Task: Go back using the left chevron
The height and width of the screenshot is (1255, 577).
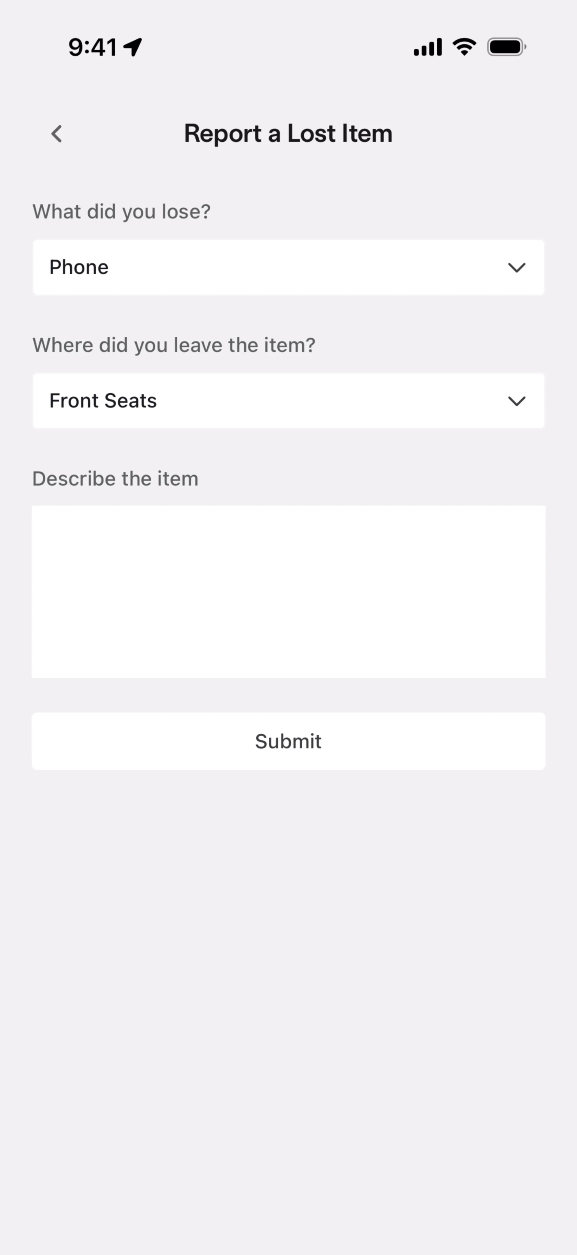Action: click(56, 133)
